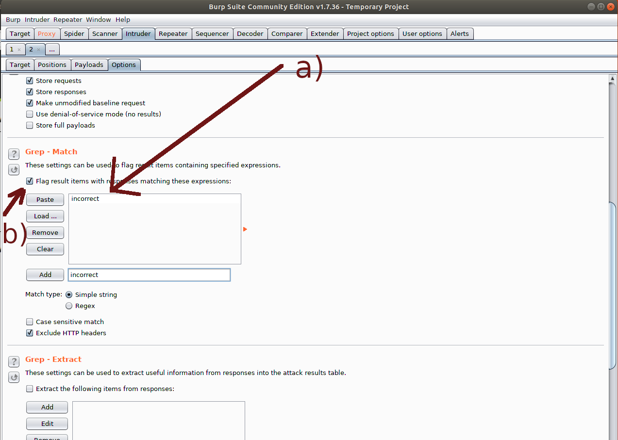618x440 pixels.
Task: Open the Window menu
Action: point(99,19)
